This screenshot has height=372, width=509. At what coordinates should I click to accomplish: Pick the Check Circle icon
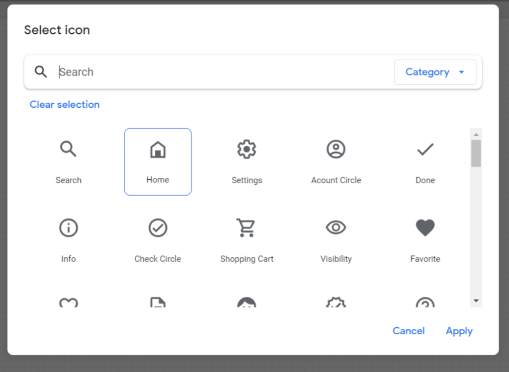click(158, 240)
